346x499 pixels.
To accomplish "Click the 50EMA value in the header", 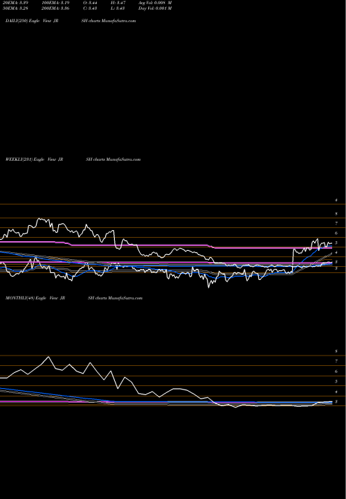I will (x=15, y=8).
